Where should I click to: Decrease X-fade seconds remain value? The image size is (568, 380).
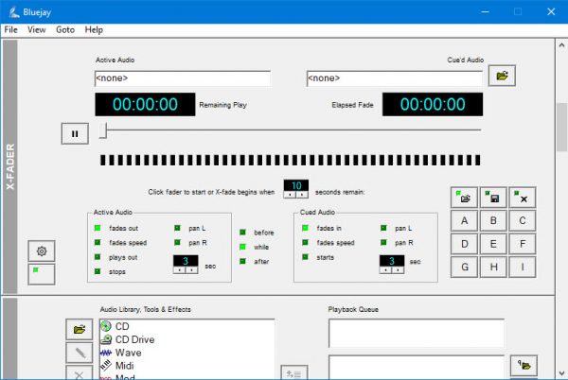coord(290,195)
